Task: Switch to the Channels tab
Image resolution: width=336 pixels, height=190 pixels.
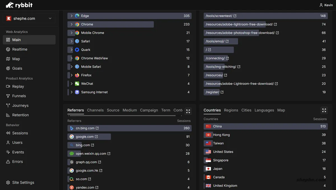Action: [x=95, y=110]
